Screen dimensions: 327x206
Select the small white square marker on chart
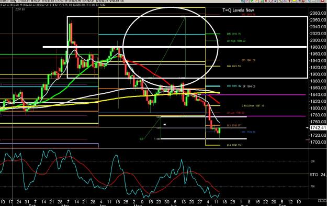[164, 125]
